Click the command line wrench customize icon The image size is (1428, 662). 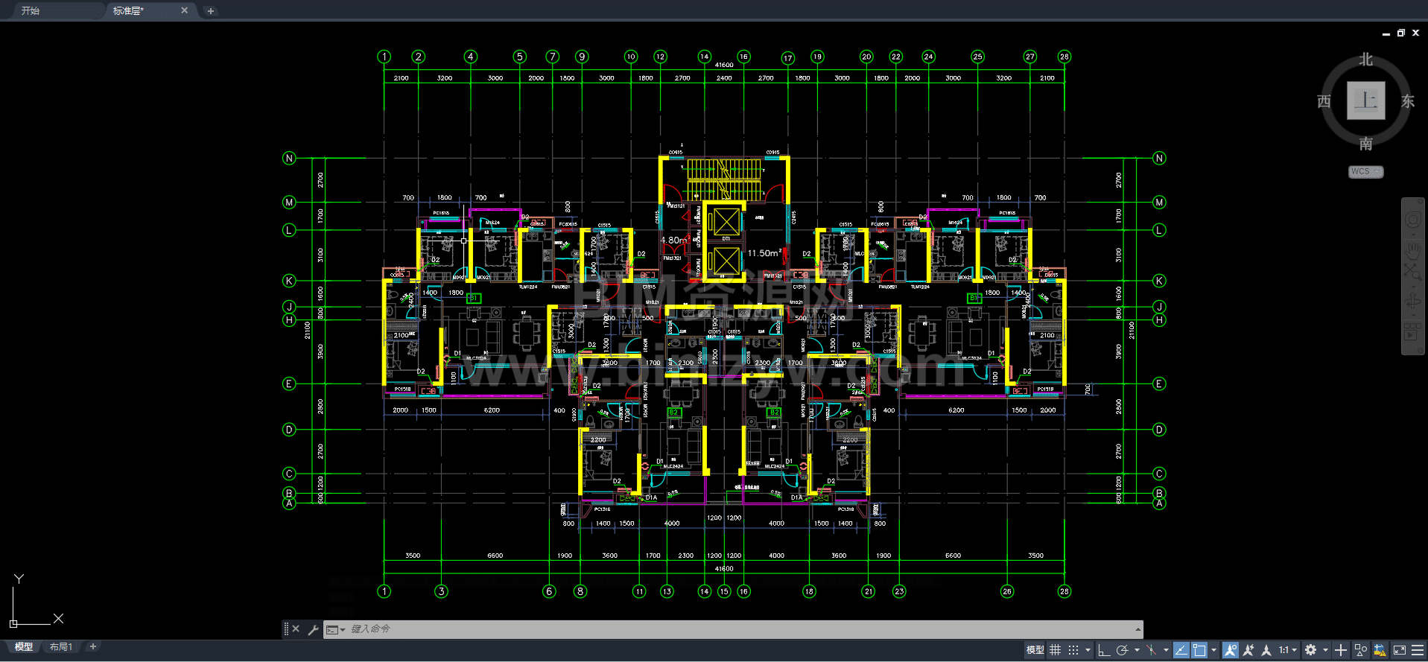[x=313, y=629]
